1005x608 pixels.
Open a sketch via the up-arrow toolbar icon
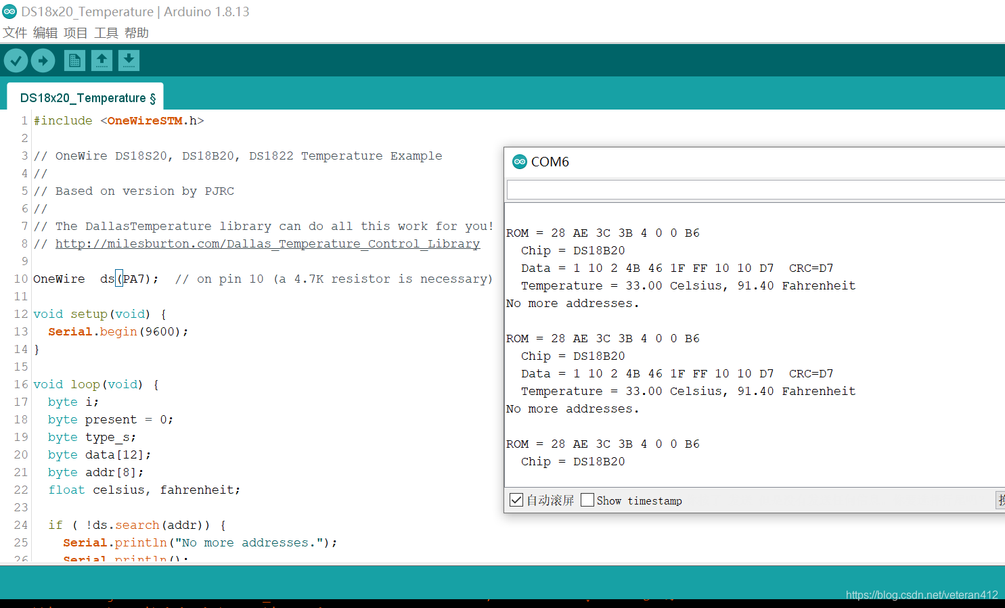point(102,60)
